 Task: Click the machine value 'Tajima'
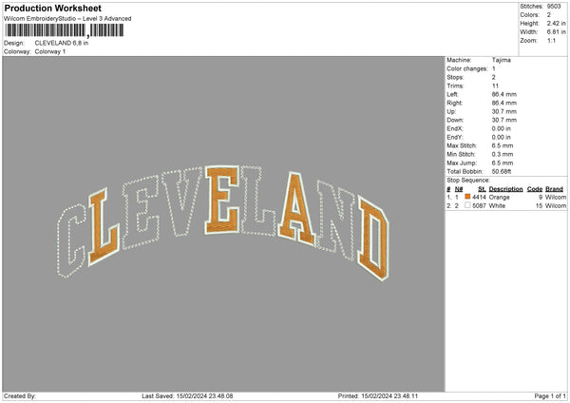[502, 60]
